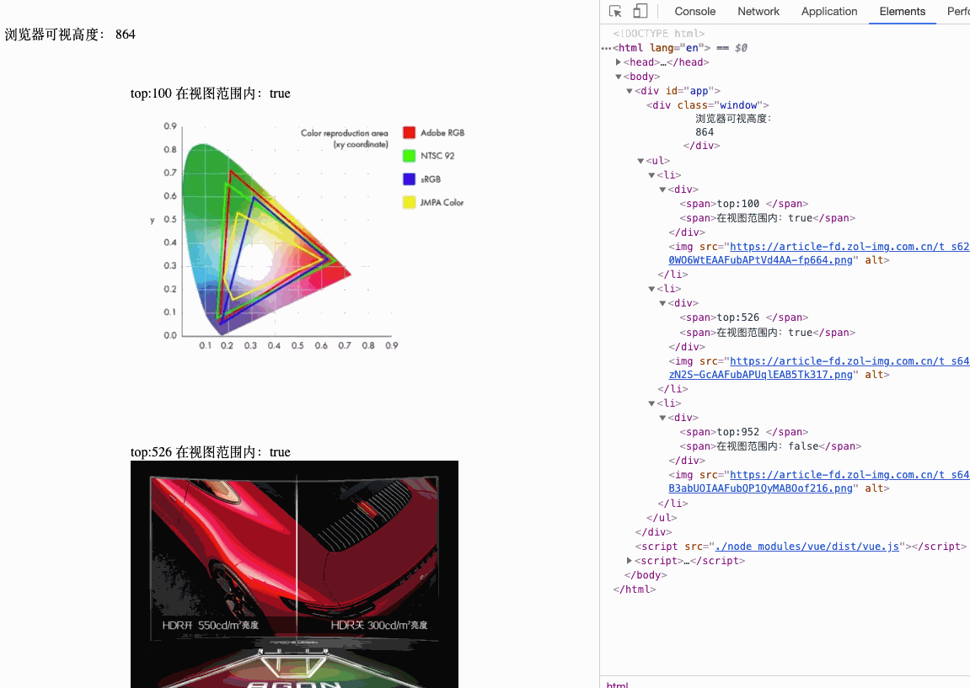Click the green NTSC 92 legend swatch
The width and height of the screenshot is (970, 688).
[409, 156]
